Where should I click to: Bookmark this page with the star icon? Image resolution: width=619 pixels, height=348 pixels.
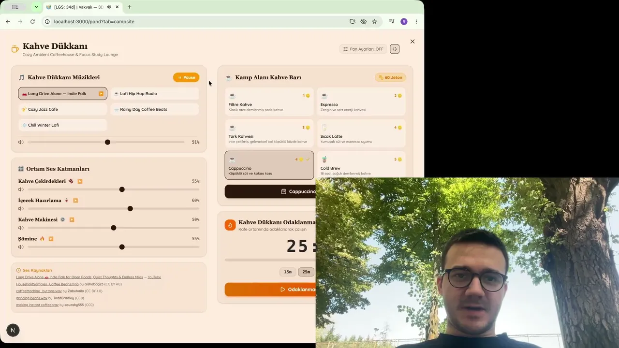coord(374,22)
